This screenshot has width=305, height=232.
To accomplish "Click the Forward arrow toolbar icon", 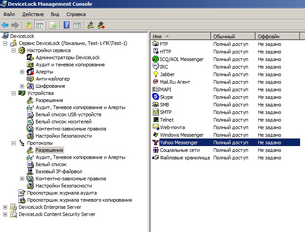I will click(x=15, y=25).
